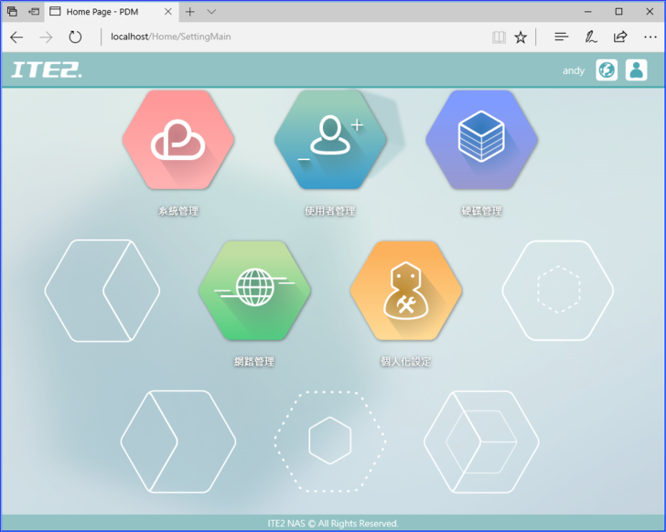Click the andy username text
Screen dimensions: 666x532
[574, 71]
